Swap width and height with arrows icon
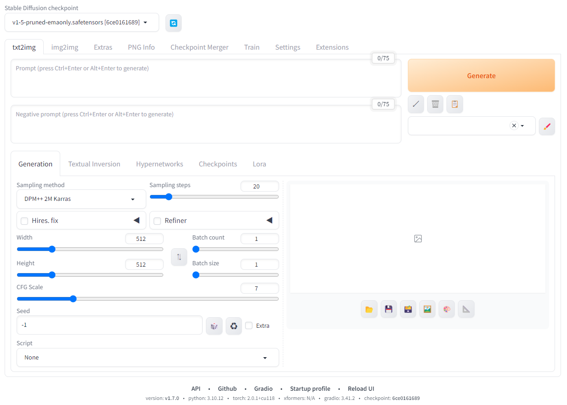This screenshot has height=405, width=567. click(x=179, y=257)
